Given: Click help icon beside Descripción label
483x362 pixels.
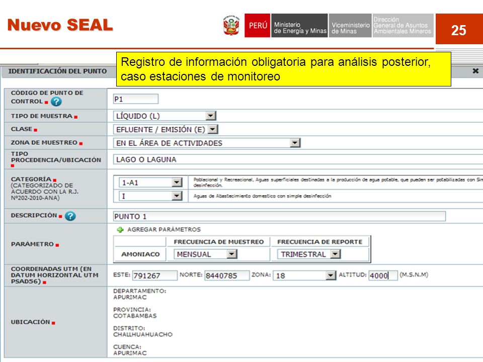Looking at the screenshot, I should coord(70,216).
